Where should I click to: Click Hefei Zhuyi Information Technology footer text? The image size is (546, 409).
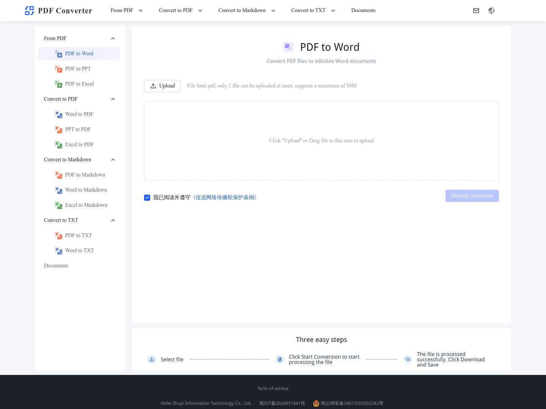(x=206, y=403)
